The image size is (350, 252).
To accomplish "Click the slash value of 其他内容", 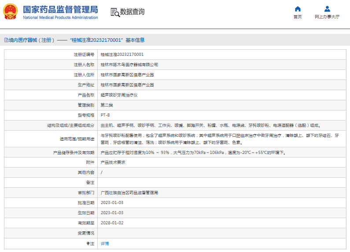I will 102,172.
